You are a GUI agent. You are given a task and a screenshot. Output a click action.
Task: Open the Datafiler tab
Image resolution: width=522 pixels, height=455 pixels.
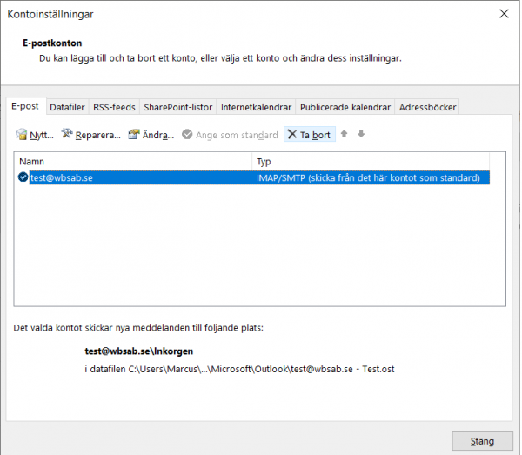tap(67, 108)
